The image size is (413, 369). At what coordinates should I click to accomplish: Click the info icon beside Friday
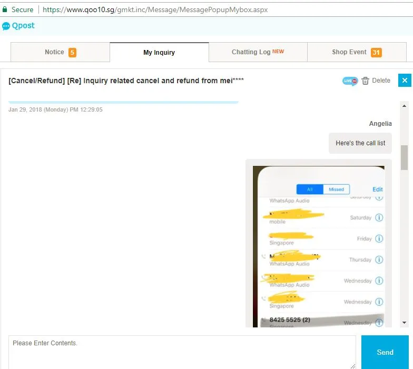(379, 238)
